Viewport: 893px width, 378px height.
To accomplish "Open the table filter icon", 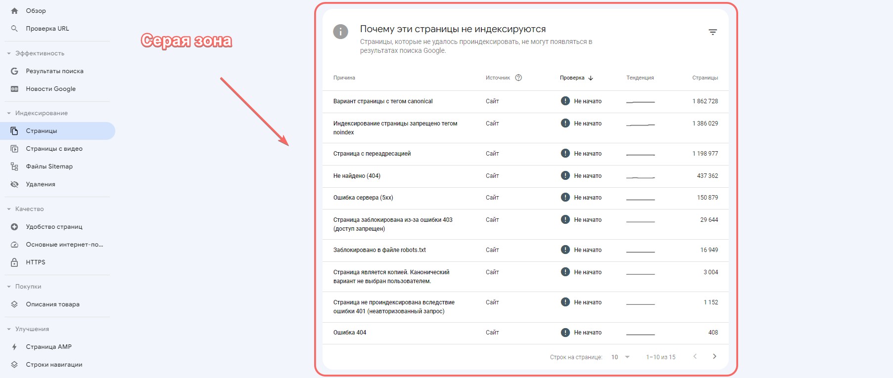I will click(x=712, y=32).
